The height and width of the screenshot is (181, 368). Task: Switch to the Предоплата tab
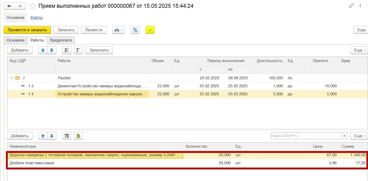click(61, 40)
